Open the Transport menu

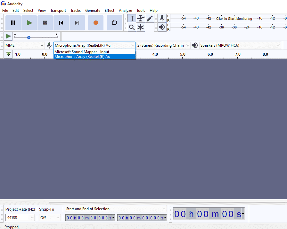pos(58,11)
